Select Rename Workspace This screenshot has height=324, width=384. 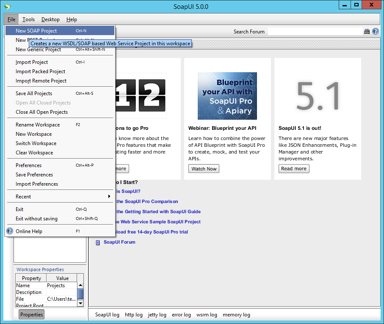pos(60,125)
